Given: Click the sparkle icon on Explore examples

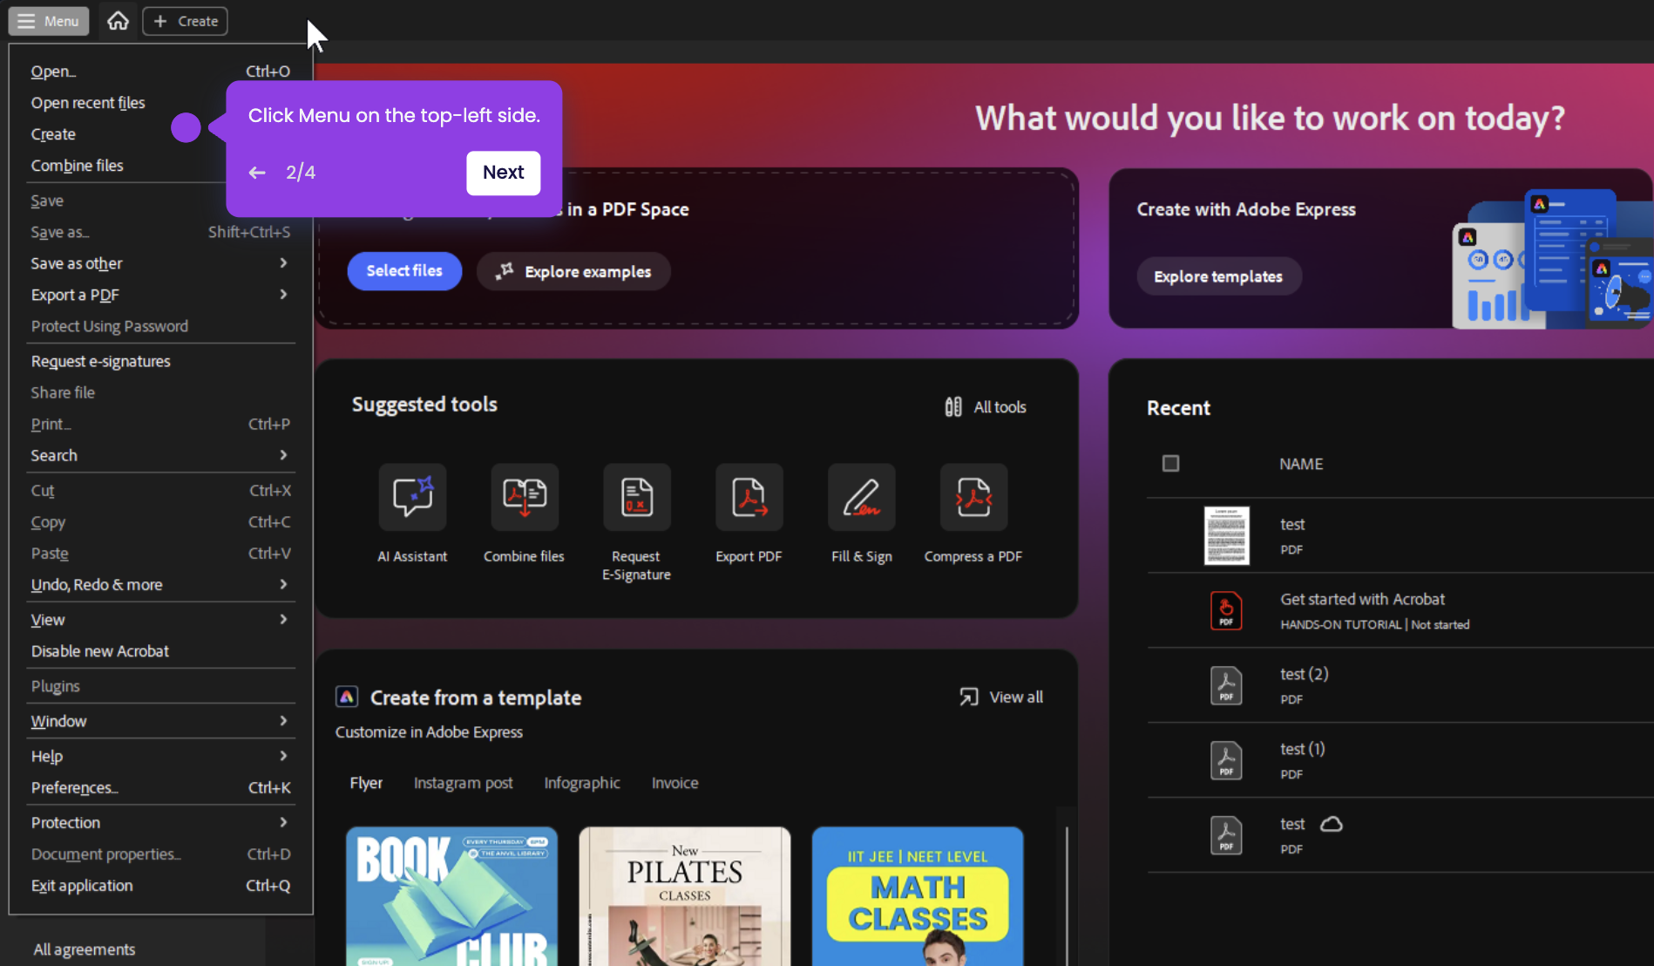Looking at the screenshot, I should (x=505, y=271).
